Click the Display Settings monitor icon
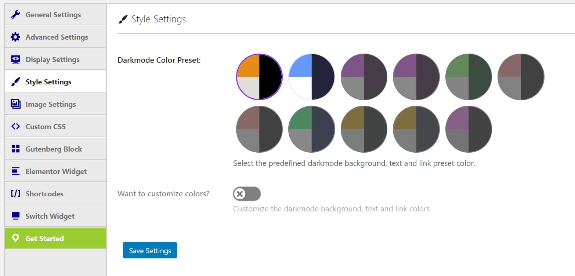575x276 pixels. coord(15,59)
